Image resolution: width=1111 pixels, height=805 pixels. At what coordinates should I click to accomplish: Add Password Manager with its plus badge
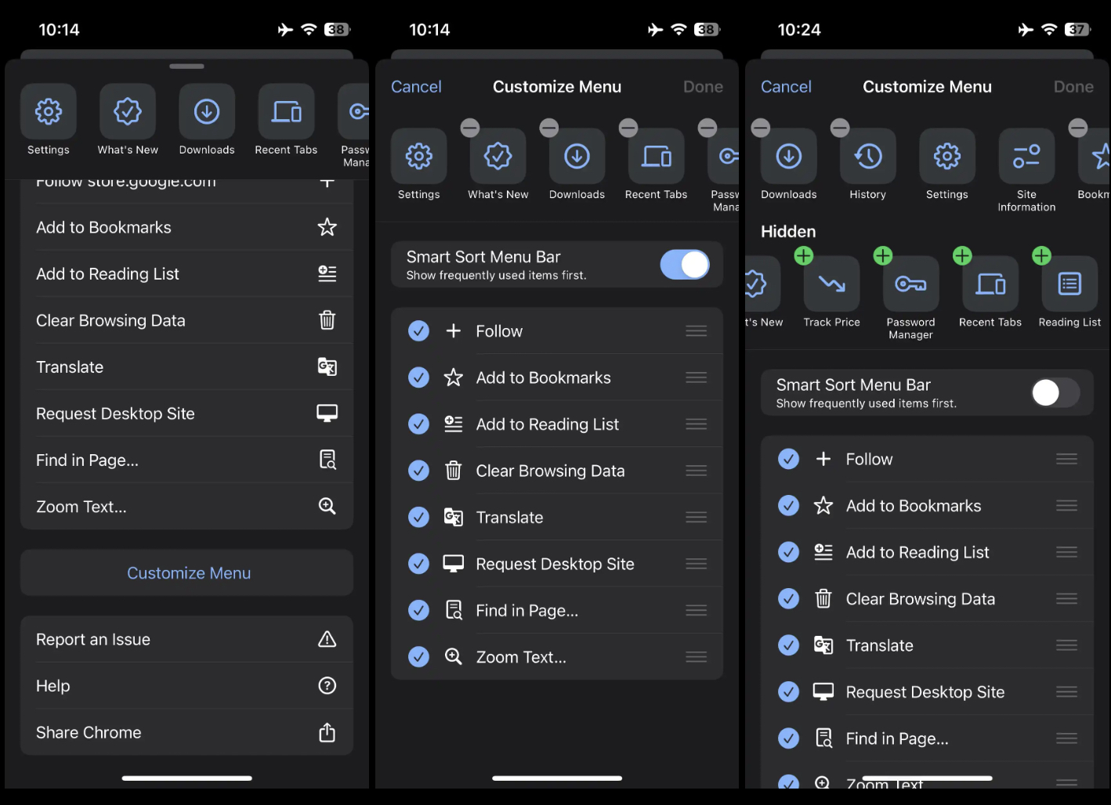(x=883, y=255)
